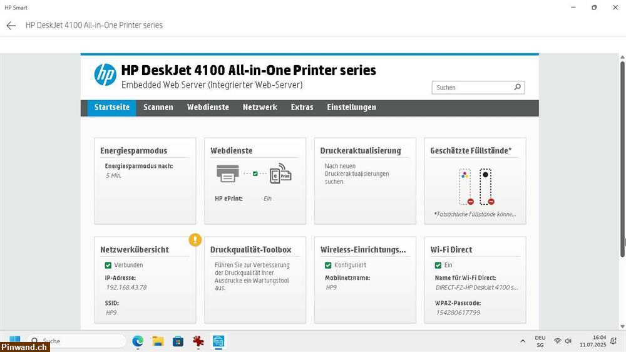
Task: Click the volume speaker tray icon
Action: (x=568, y=341)
